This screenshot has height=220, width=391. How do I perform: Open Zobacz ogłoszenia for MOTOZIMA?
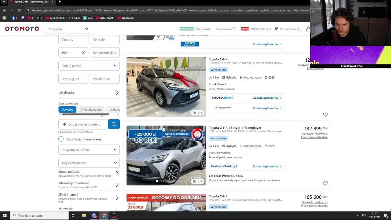coord(267,98)
